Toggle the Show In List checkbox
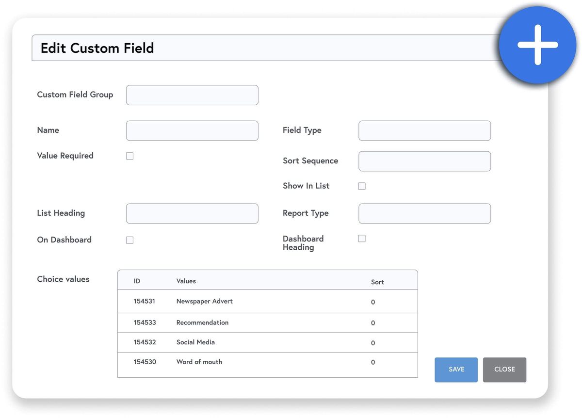The height and width of the screenshot is (418, 582). point(362,186)
